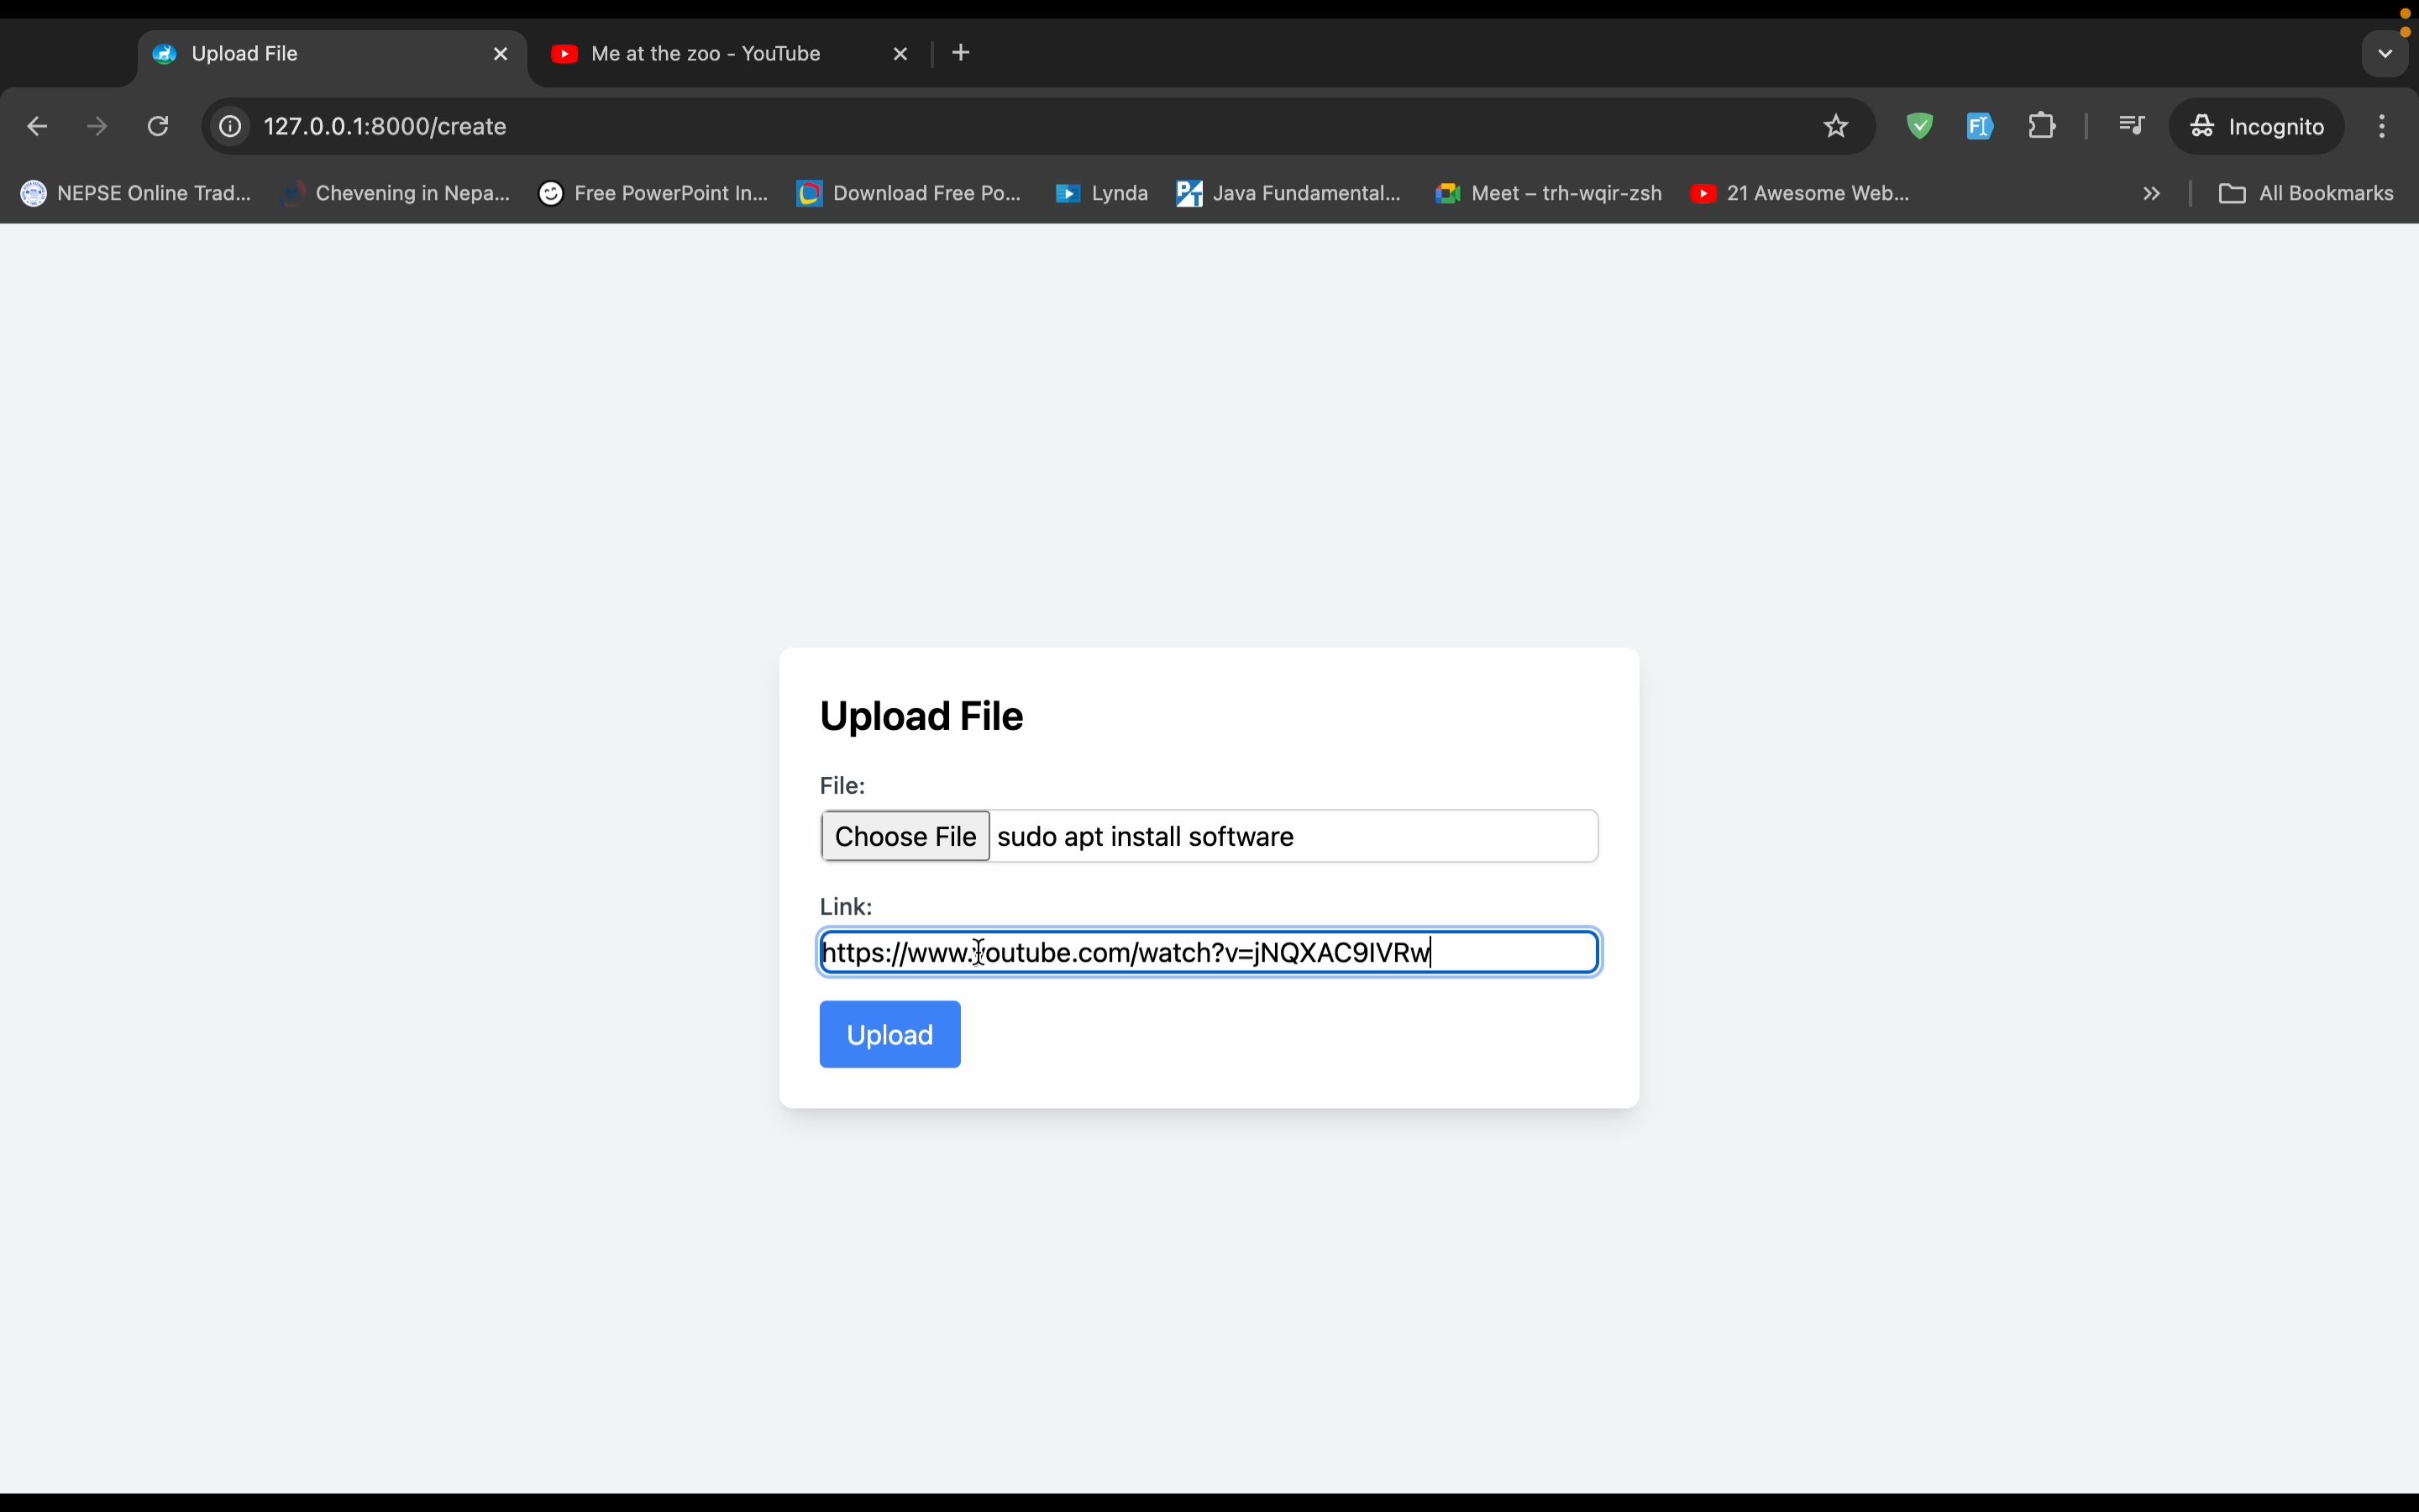Click the Upload File heading
The width and height of the screenshot is (2419, 1512).
(921, 716)
